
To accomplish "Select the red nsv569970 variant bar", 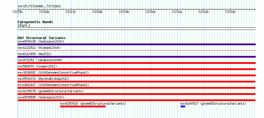I will (136, 69).
